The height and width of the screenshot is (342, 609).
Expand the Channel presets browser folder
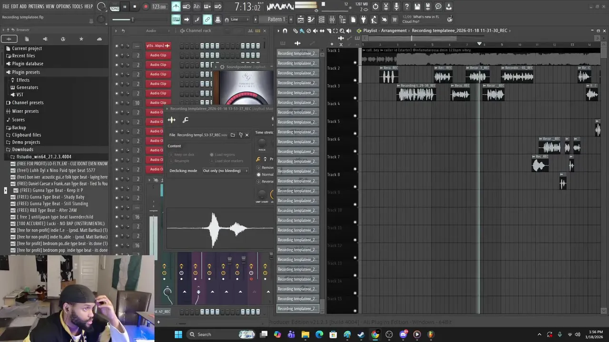click(28, 103)
